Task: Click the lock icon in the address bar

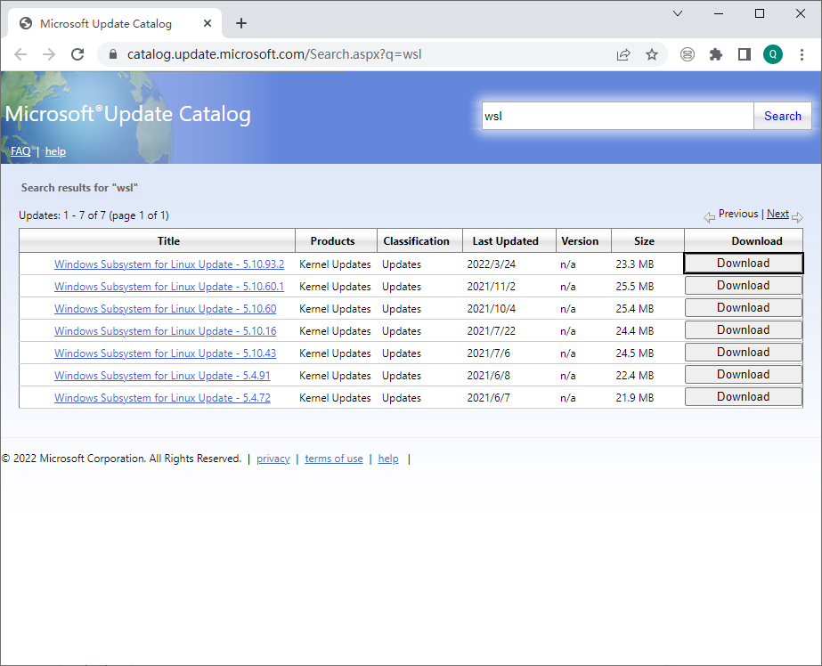Action: (113, 54)
